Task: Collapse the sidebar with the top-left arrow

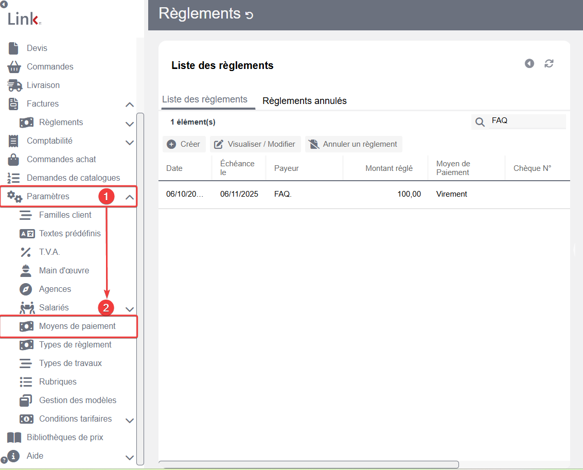Action: tap(4, 4)
